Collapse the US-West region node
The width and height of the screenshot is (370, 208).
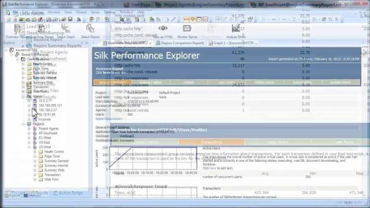[29, 147]
